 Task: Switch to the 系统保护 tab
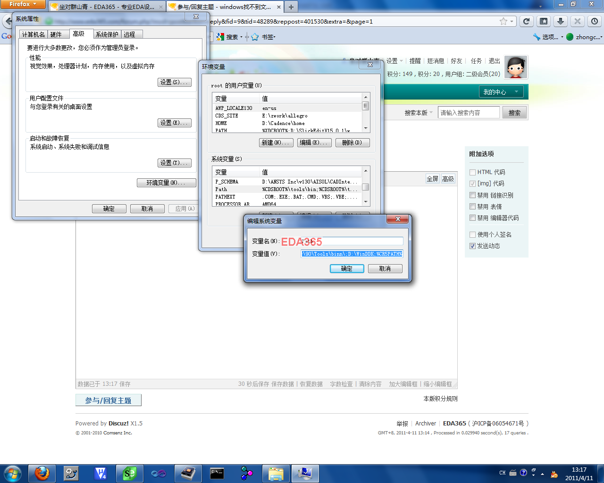click(x=107, y=34)
